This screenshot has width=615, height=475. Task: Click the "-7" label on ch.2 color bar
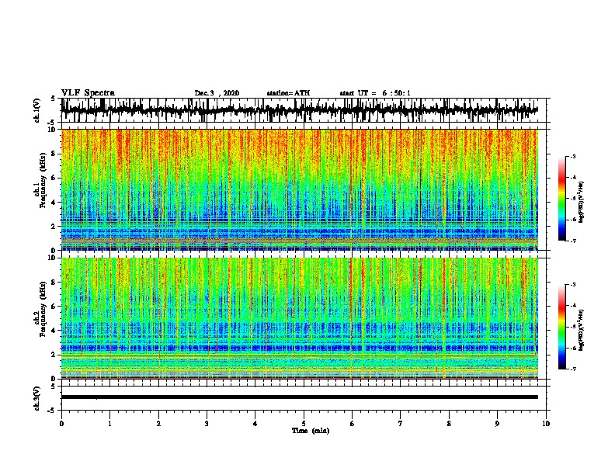(x=573, y=369)
